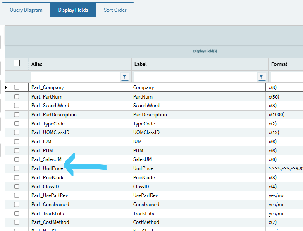
Task: Click the Display Field(s) group header
Action: (x=205, y=51)
